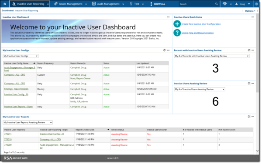The image size is (262, 164).
Task: Click the large number 6 inactive users count
Action: 215,101
